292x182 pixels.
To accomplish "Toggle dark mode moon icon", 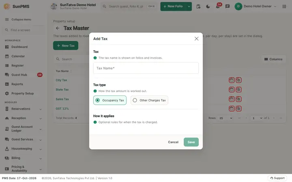I will pos(208,6).
